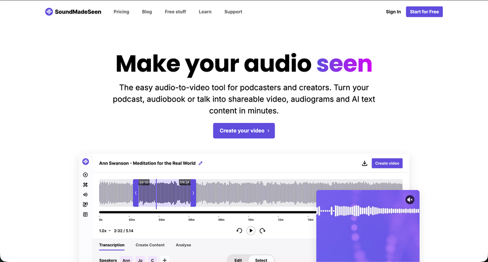488x262 pixels.
Task: Open the 1.0x playback speed dropdown
Action: pos(105,231)
